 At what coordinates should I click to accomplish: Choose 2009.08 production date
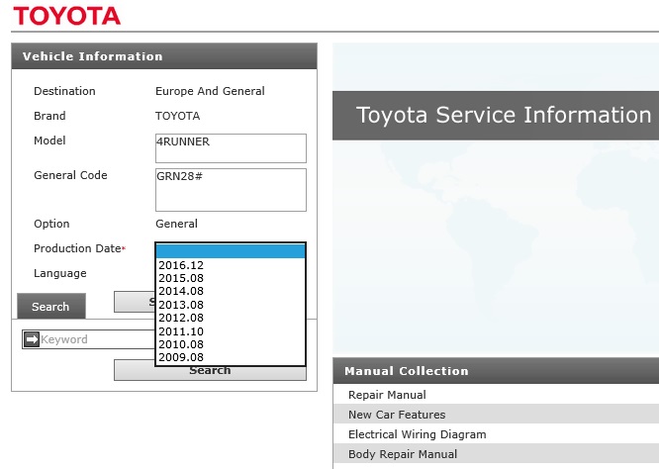(231, 357)
